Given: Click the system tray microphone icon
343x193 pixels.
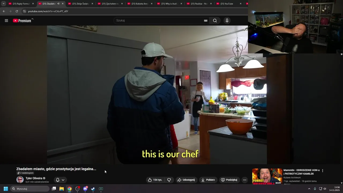Looking at the screenshot, I should [x=315, y=189].
